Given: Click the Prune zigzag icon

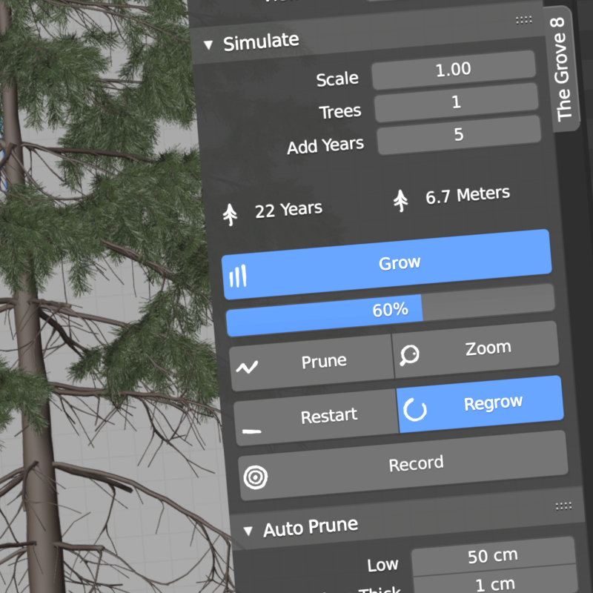Looking at the screenshot, I should point(247,367).
